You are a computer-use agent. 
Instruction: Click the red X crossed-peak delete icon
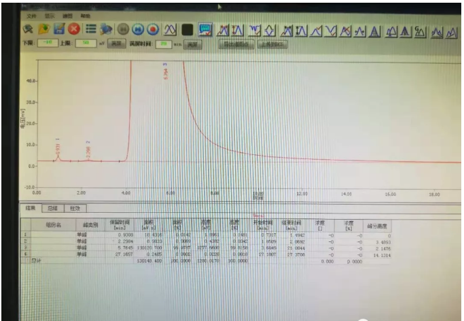pos(345,31)
